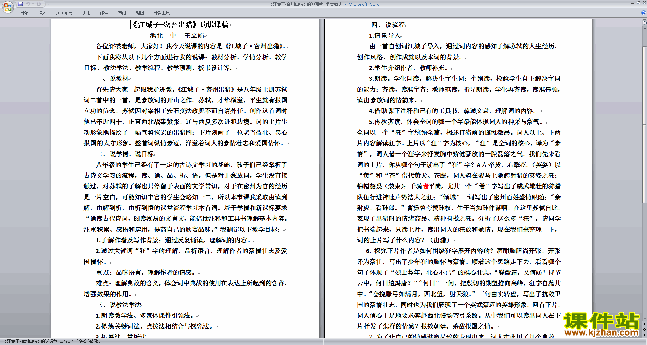Open the Select Browse Object button

[645, 329]
